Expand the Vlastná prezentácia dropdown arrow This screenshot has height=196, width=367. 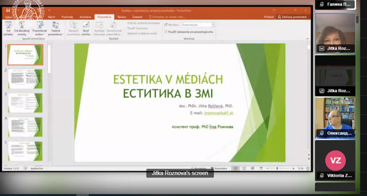click(62, 34)
